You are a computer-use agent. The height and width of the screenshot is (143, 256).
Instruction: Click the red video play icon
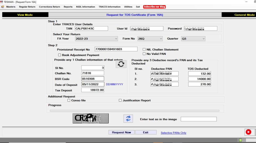coord(248,132)
